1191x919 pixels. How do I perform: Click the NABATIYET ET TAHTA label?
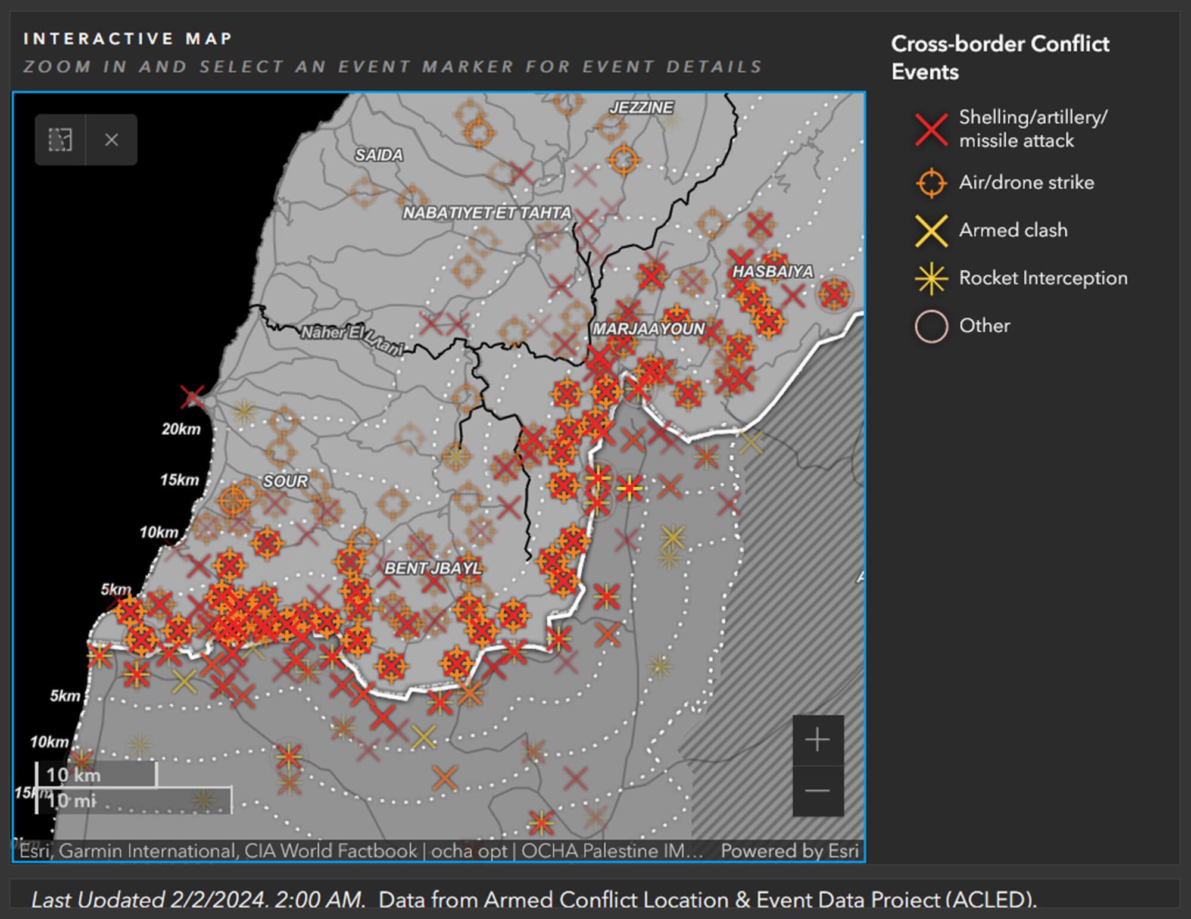click(x=487, y=213)
